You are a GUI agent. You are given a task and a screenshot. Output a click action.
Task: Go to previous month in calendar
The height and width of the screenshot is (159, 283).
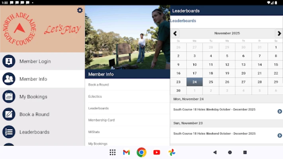coord(175,33)
